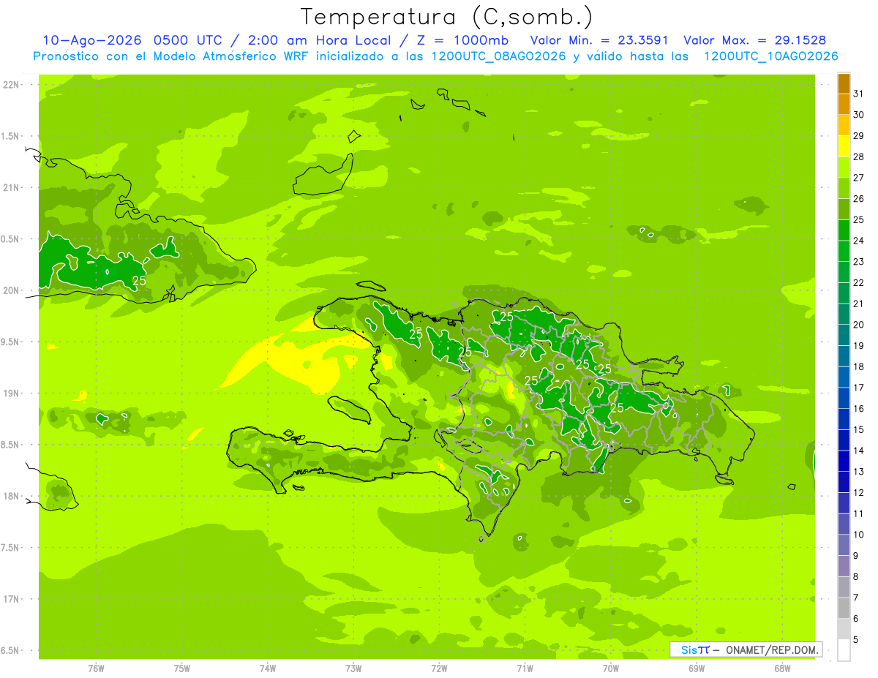The height and width of the screenshot is (678, 878).
Task: Click the "21N" latitude label
Action: click(11, 188)
